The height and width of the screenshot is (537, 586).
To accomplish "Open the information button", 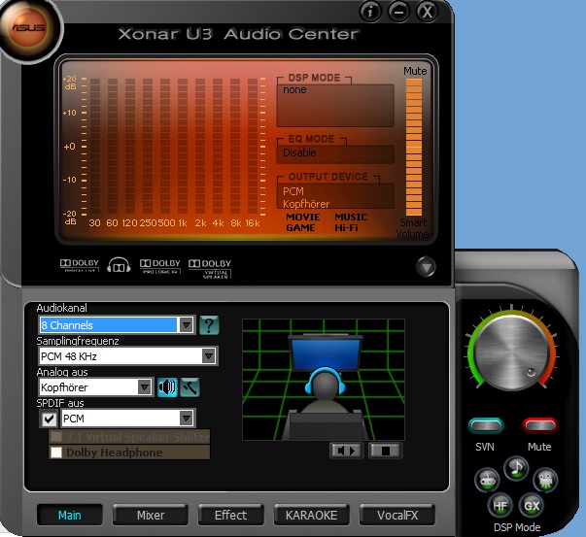I will tap(370, 12).
